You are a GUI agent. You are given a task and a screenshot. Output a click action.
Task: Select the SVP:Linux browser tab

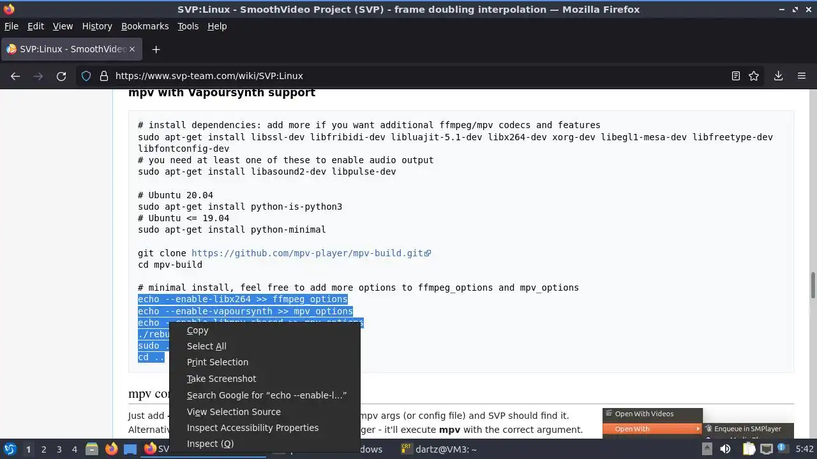(x=70, y=49)
